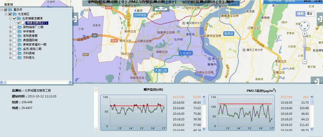Click the 保利油漆厂二期 folder icon
The width and height of the screenshot is (323, 137).
(x=20, y=27)
